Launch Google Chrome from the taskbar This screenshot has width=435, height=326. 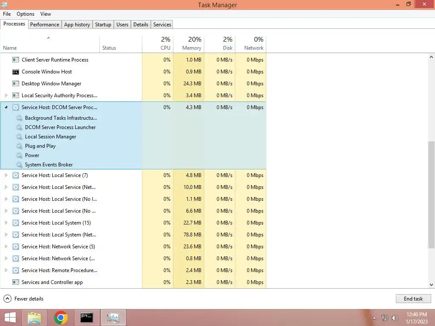(61, 318)
